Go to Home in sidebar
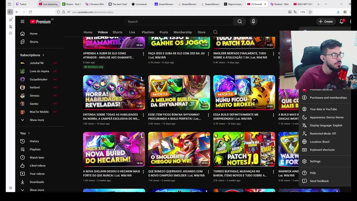The image size is (357, 201). point(40,33)
